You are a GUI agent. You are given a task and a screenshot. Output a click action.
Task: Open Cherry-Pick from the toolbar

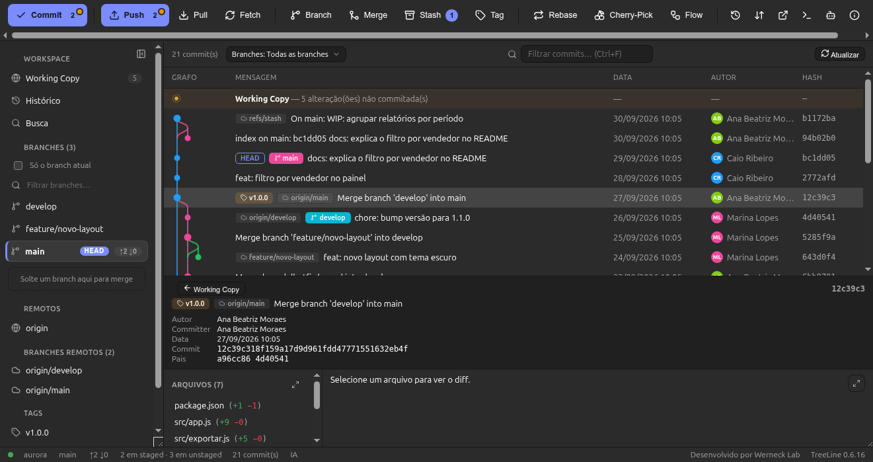pos(623,15)
